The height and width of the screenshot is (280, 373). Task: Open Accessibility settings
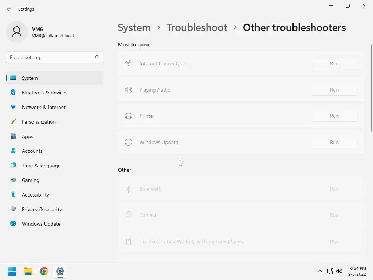pos(55,195)
